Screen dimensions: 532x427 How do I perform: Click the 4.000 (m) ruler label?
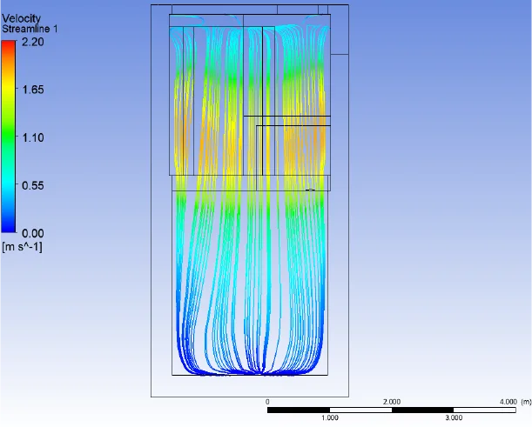point(515,402)
